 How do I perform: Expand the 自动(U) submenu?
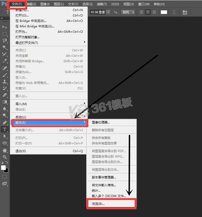[x=49, y=117]
